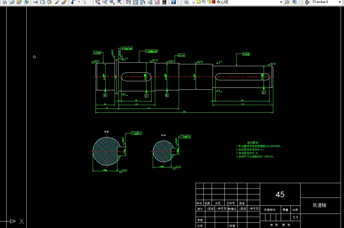
Task: Click material text 45 in title block
Action: point(280,194)
